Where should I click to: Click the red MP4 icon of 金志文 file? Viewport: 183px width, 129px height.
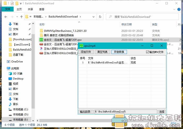41,44
